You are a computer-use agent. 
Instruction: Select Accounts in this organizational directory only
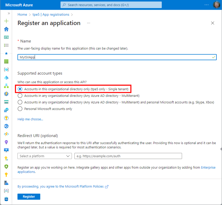19,89
